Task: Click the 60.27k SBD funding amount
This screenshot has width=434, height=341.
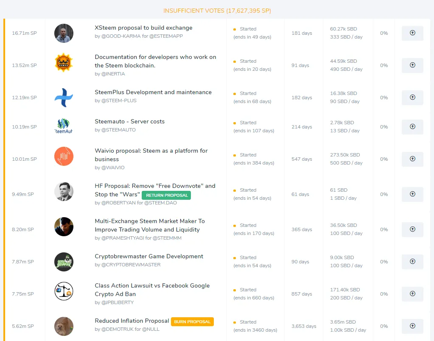Action: pos(344,29)
